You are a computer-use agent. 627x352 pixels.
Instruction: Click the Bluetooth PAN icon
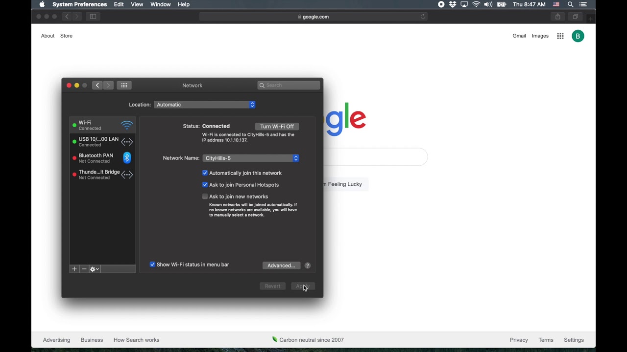point(127,157)
